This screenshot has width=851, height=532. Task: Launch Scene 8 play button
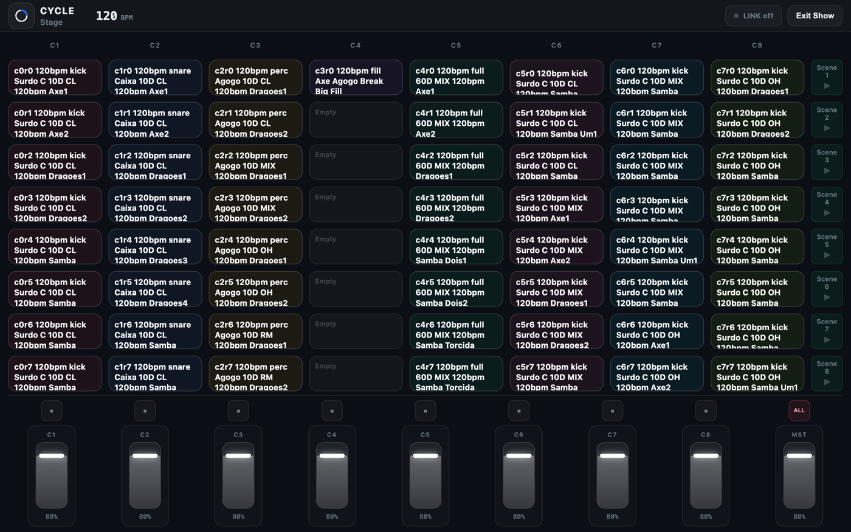(x=827, y=373)
